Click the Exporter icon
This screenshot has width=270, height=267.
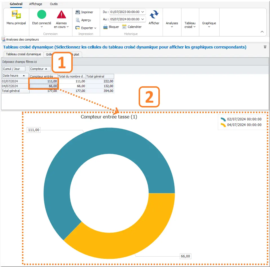click(78, 28)
